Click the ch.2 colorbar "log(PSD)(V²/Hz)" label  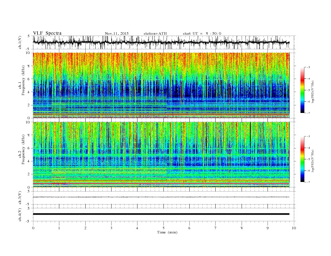pos(313,161)
